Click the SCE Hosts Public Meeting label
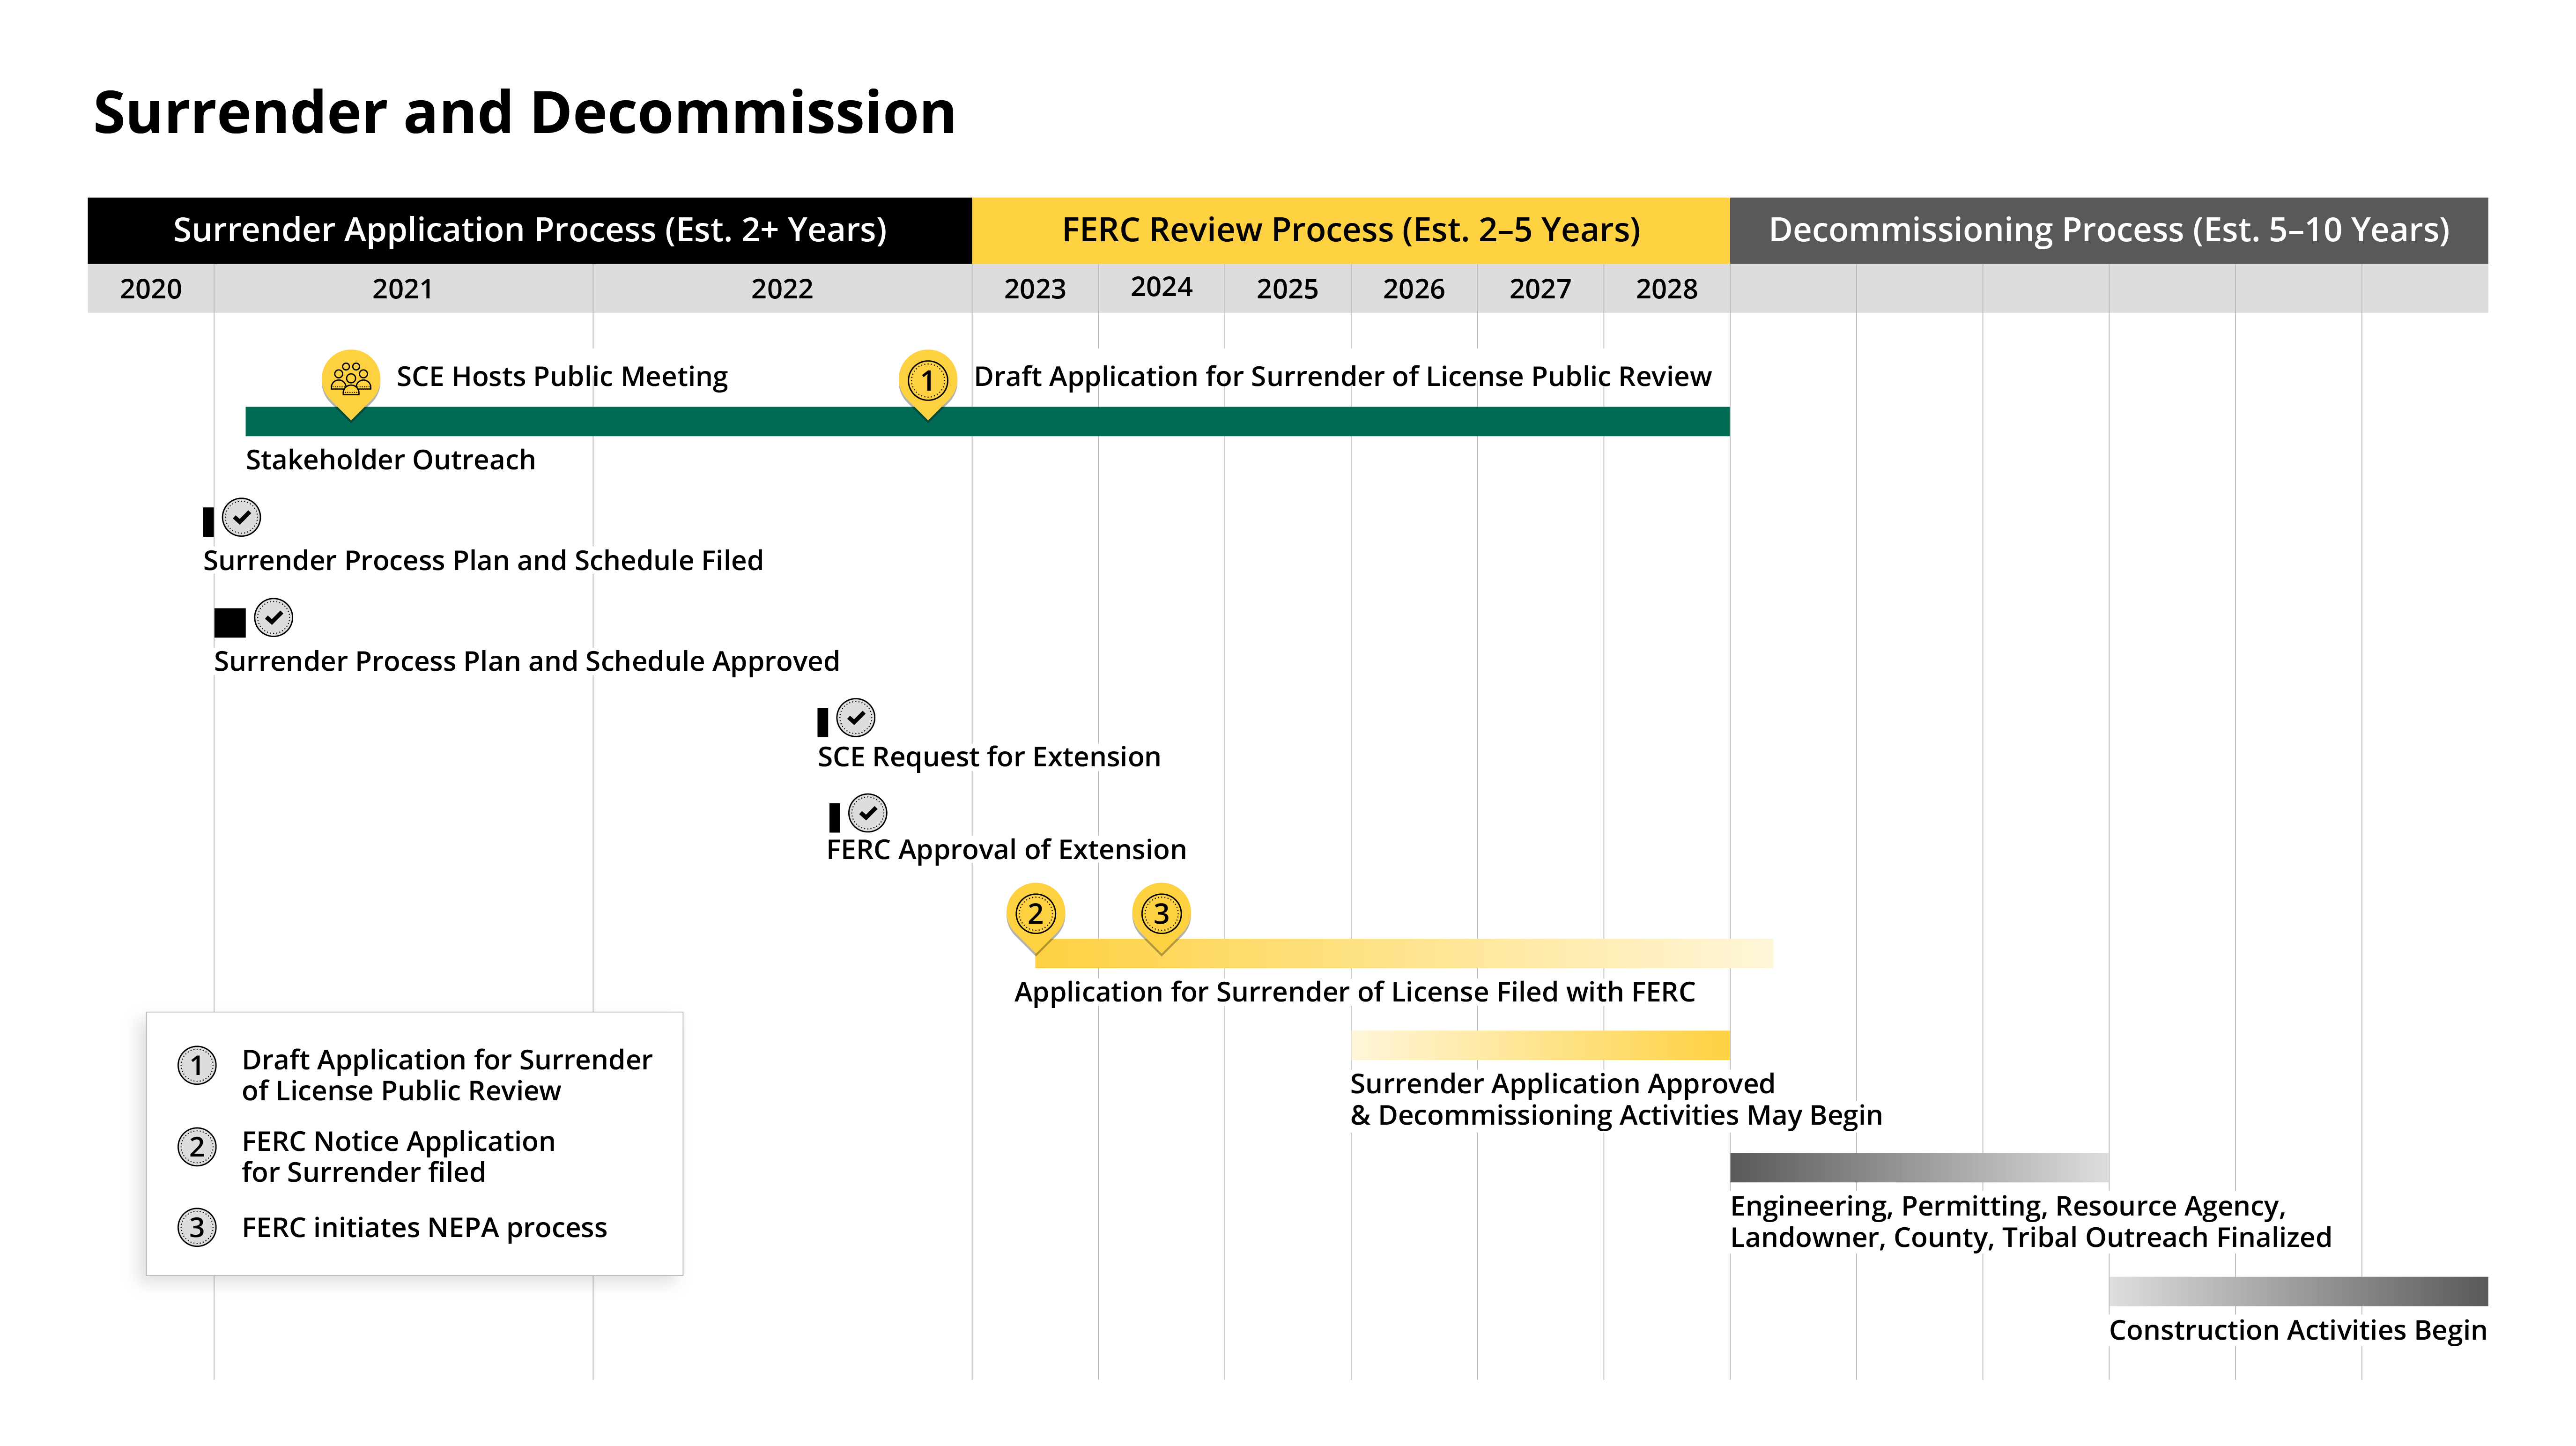 coord(562,377)
